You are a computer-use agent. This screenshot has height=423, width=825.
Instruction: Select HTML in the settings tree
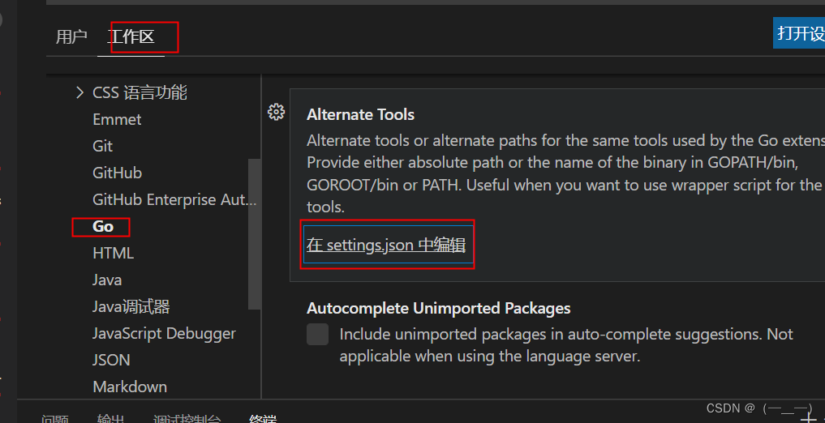click(x=113, y=253)
